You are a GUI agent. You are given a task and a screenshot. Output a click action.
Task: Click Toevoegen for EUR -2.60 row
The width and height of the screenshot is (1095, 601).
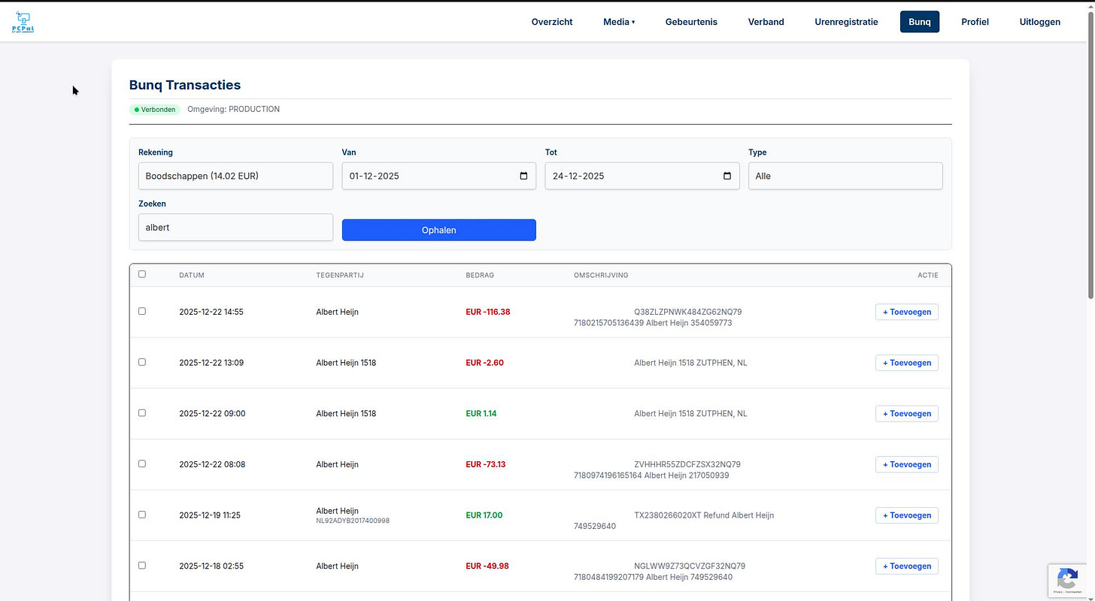tap(907, 363)
